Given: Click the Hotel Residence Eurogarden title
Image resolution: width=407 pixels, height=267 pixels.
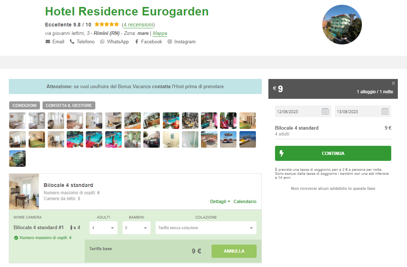Looking at the screenshot, I should (126, 11).
